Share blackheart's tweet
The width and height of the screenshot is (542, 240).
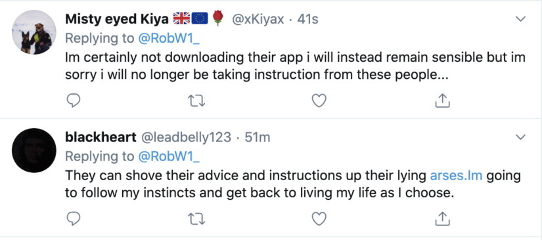coord(442,218)
